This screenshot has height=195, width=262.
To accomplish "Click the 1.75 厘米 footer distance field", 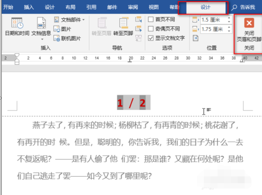I will pos(214,29).
